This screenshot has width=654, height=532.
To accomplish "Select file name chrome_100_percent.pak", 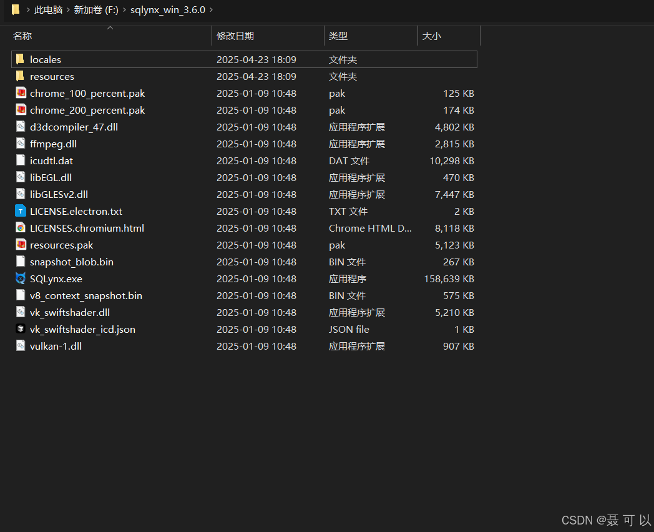I will [x=87, y=94].
